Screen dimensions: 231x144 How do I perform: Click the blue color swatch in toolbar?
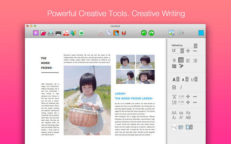coord(201,33)
